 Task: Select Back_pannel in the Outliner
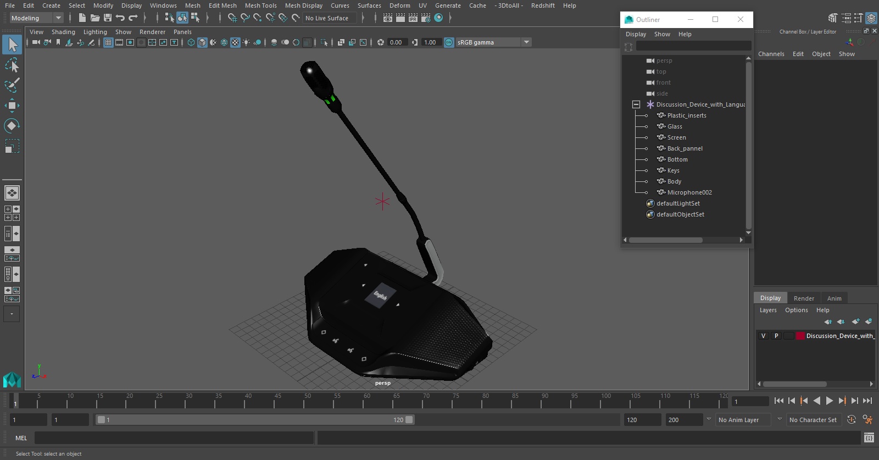click(x=685, y=148)
